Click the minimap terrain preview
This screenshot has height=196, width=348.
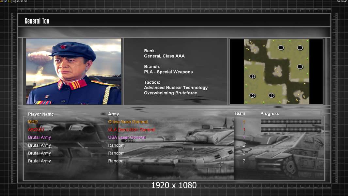point(276,72)
